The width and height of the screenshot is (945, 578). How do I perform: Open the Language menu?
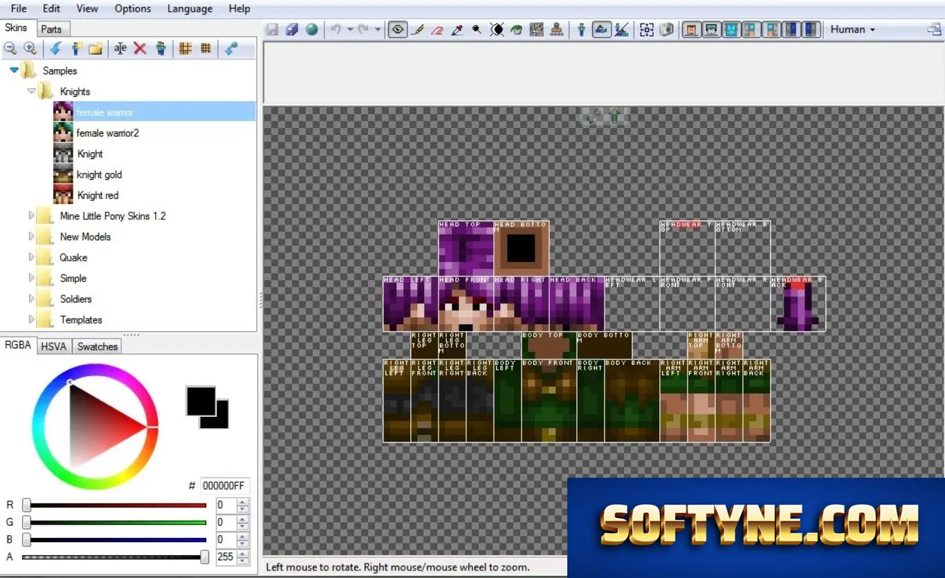click(x=188, y=9)
